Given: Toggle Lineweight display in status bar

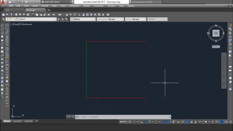Looking at the screenshot, I should pyautogui.click(x=174, y=122).
